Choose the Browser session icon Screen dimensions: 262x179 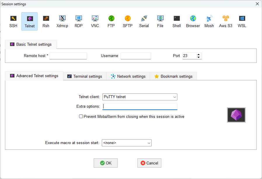[x=193, y=21]
